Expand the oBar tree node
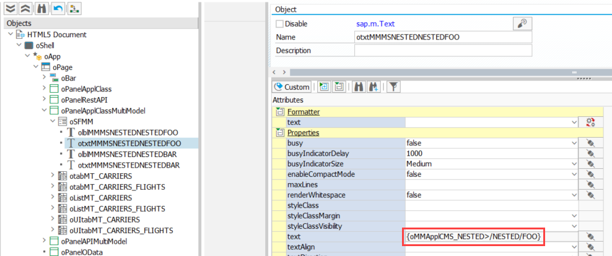 44,78
